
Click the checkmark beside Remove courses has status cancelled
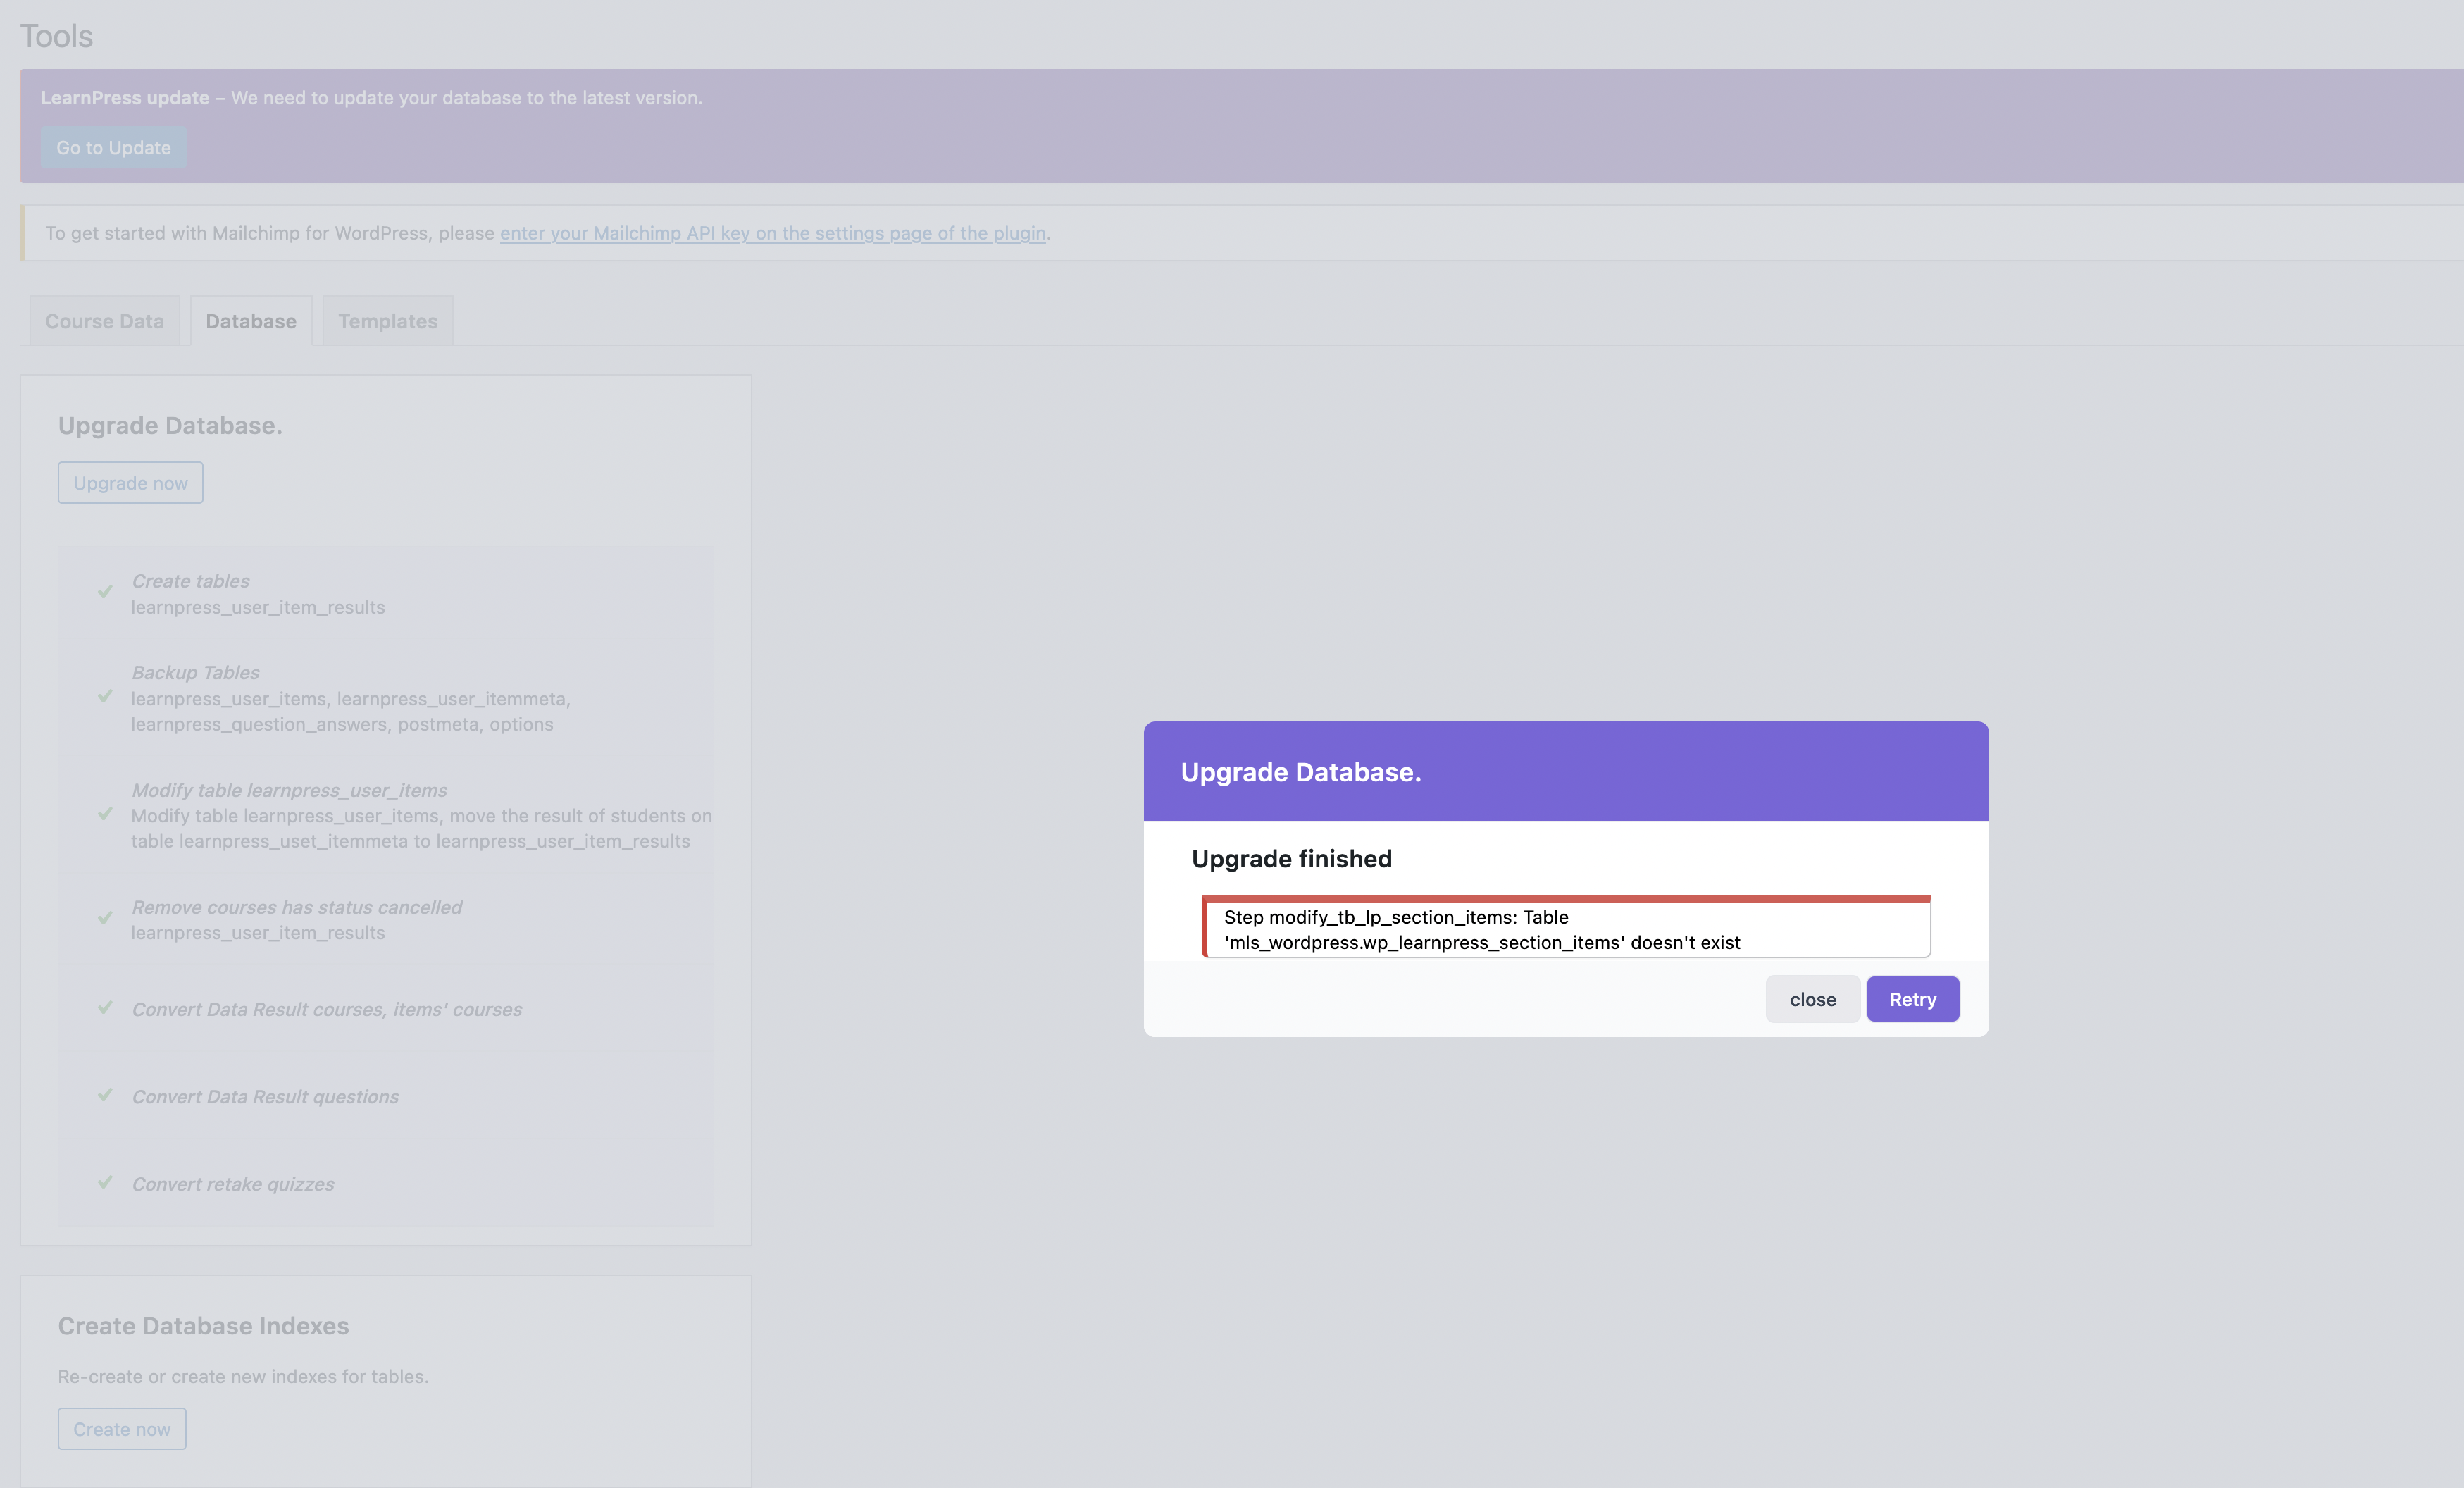click(106, 919)
